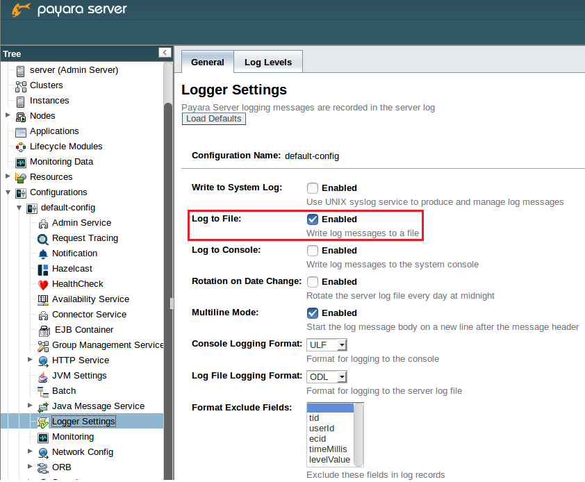Viewport: 585px width, 482px height.
Task: Collapse the Tree panel with arrow button
Action: [165, 53]
